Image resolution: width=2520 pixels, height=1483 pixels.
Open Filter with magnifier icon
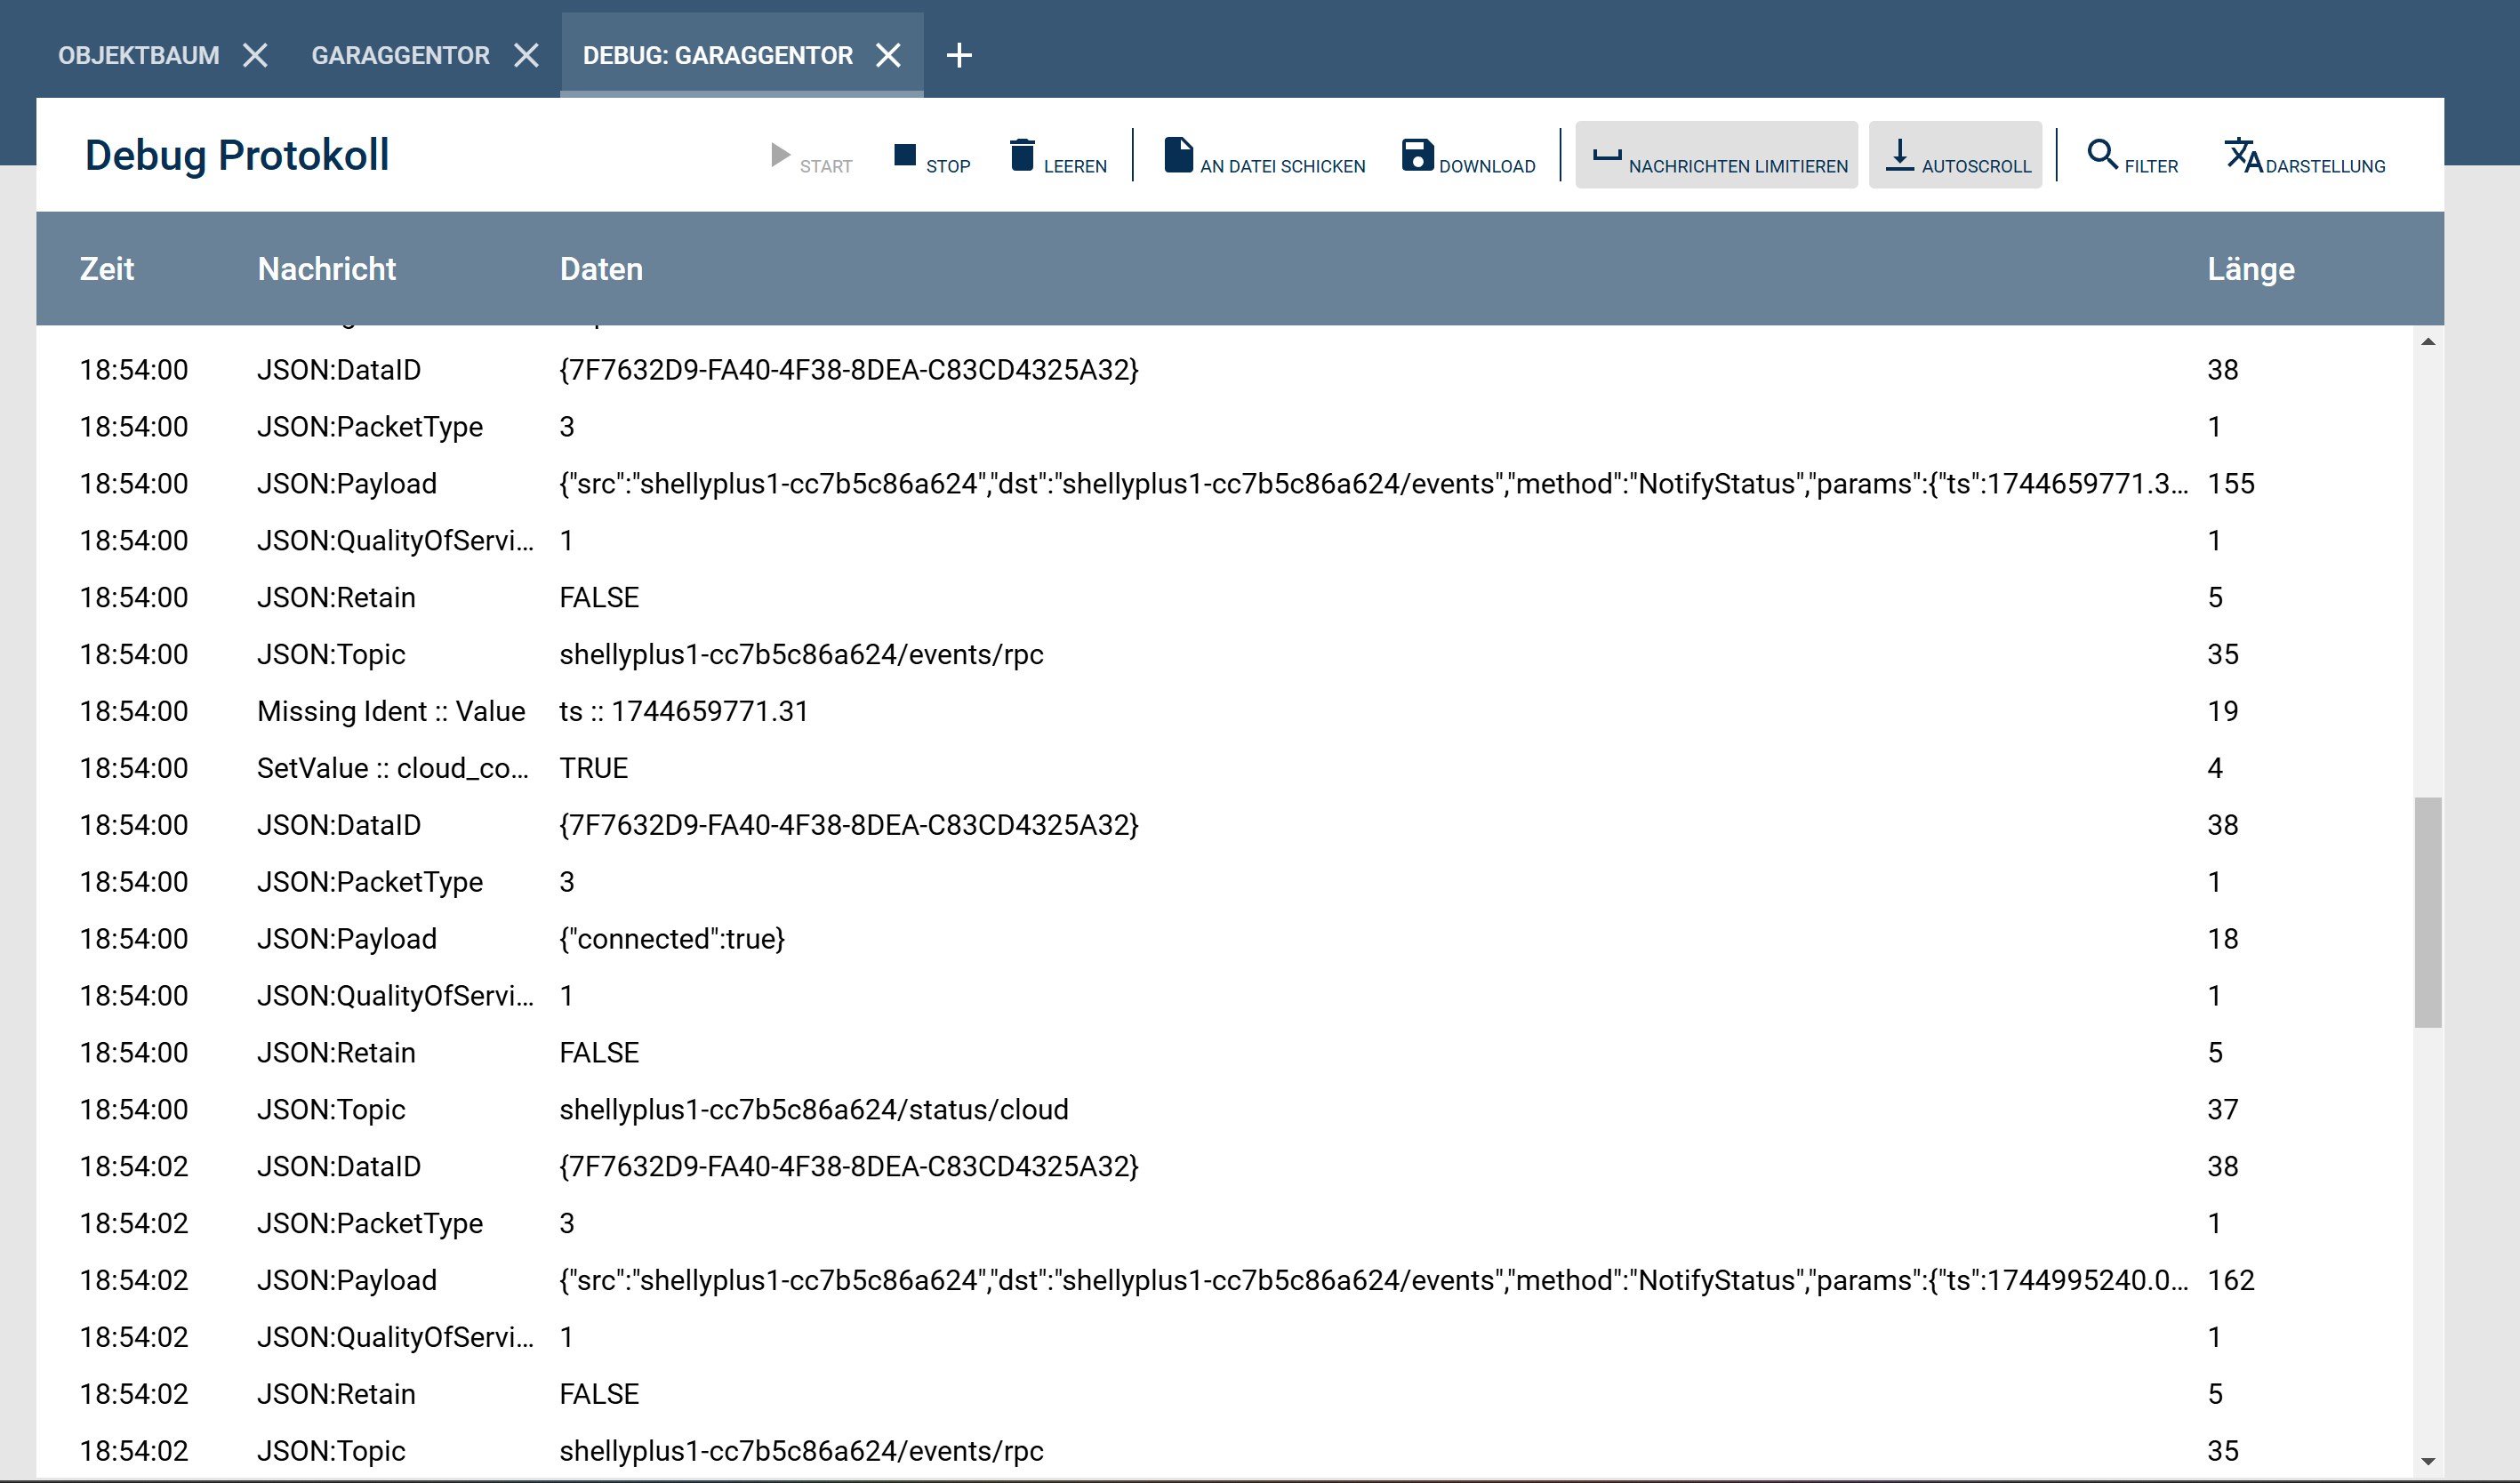pyautogui.click(x=2102, y=156)
